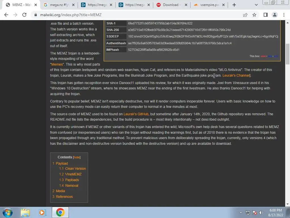This screenshot has height=218, width=290.
Task: Open Leurak's GitHub link
Action: (136, 114)
